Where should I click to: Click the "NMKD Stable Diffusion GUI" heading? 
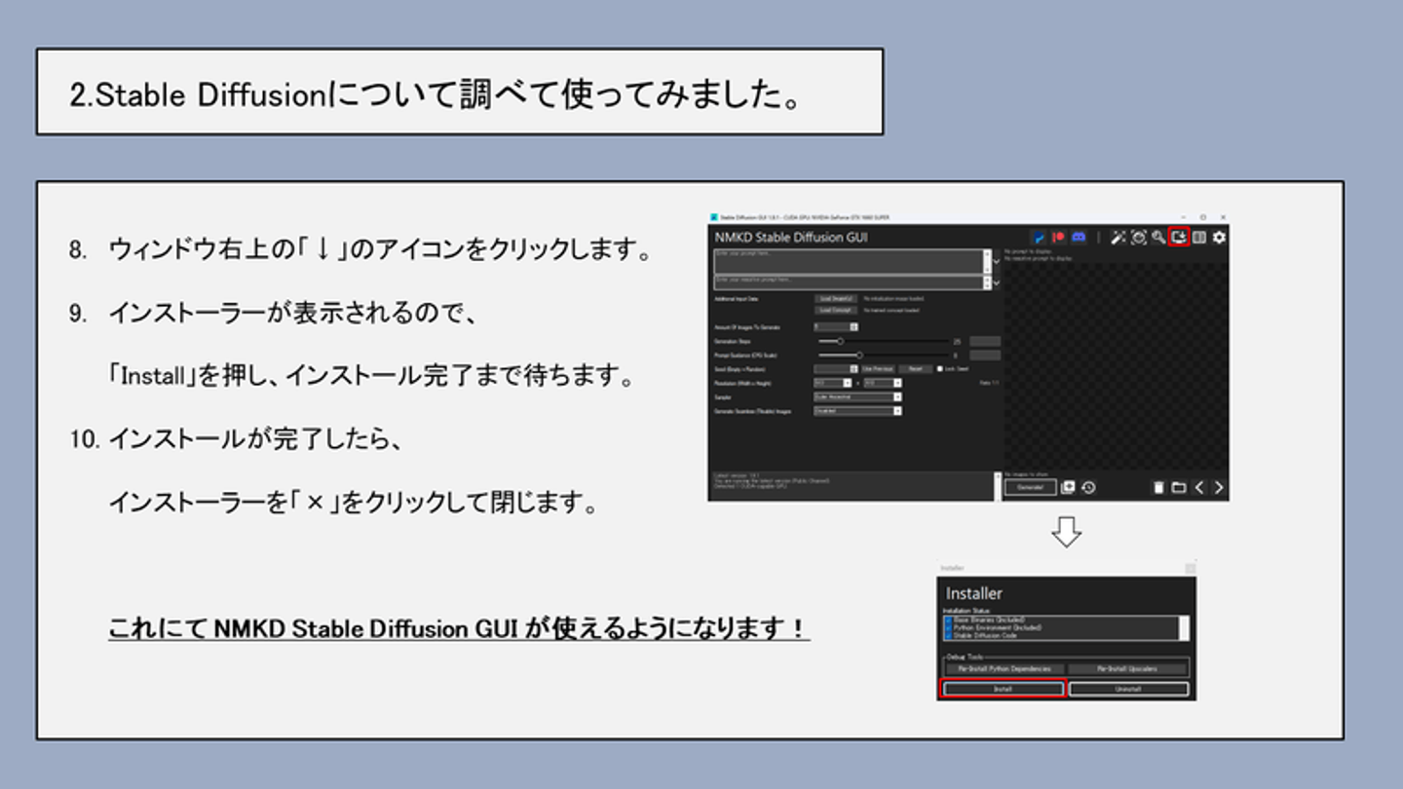[791, 238]
